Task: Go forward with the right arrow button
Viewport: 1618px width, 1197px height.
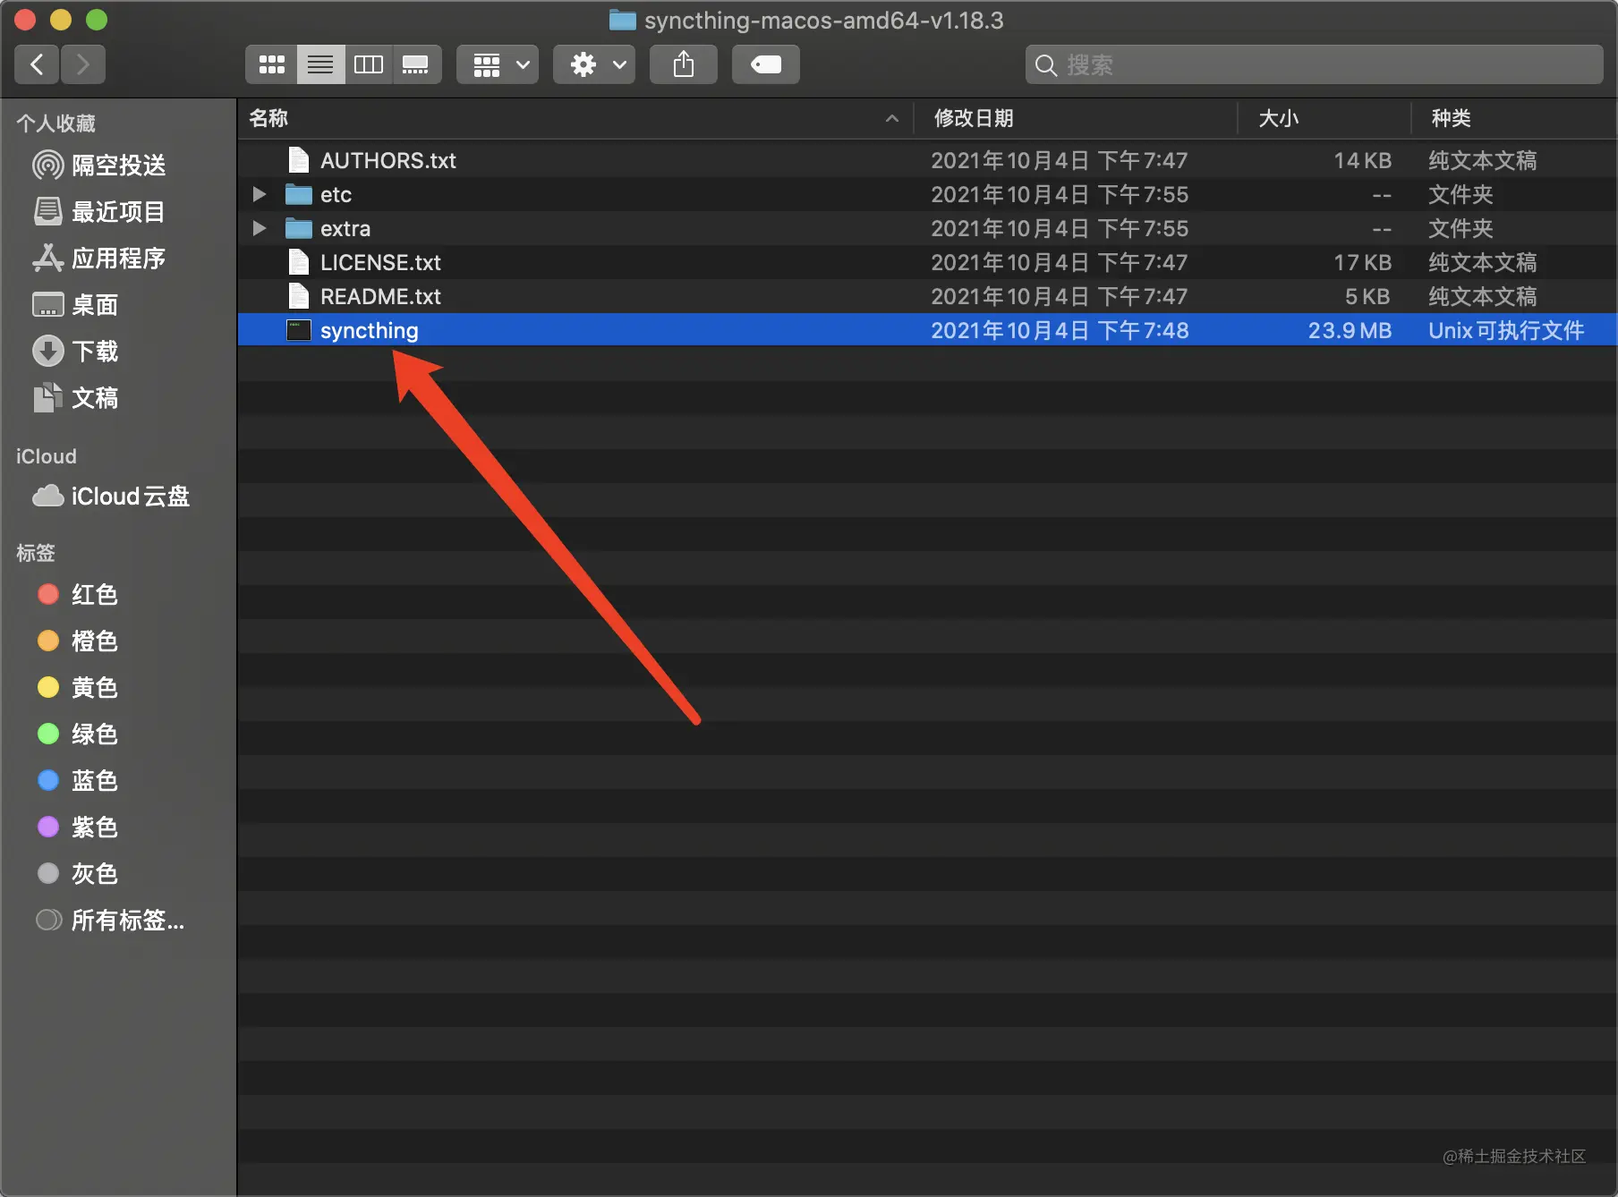Action: pos(83,64)
